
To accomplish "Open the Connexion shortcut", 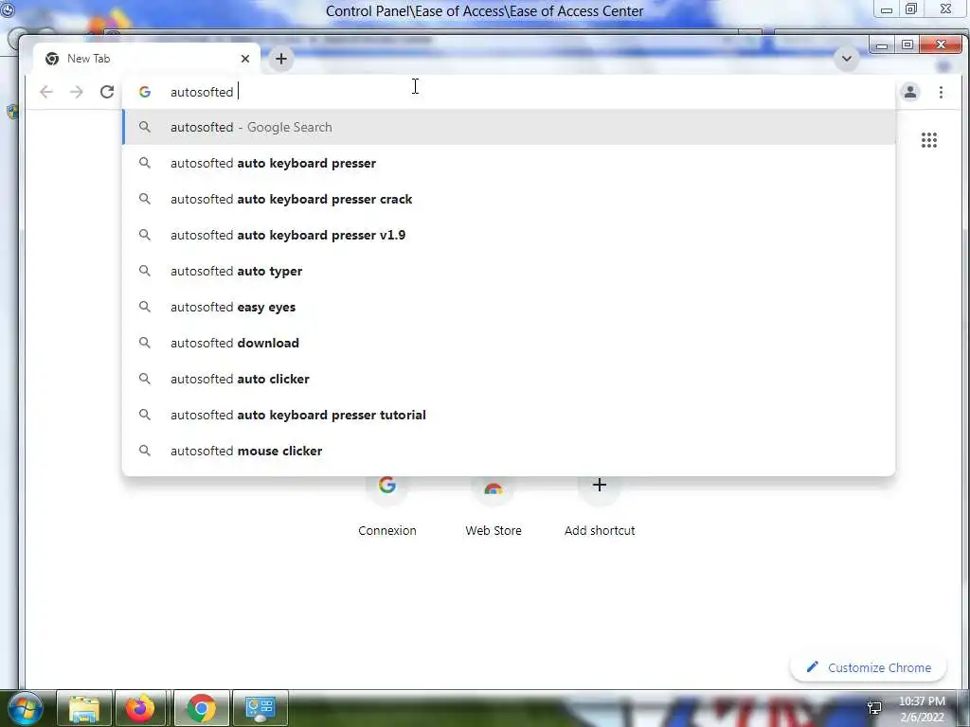I will [x=387, y=505].
